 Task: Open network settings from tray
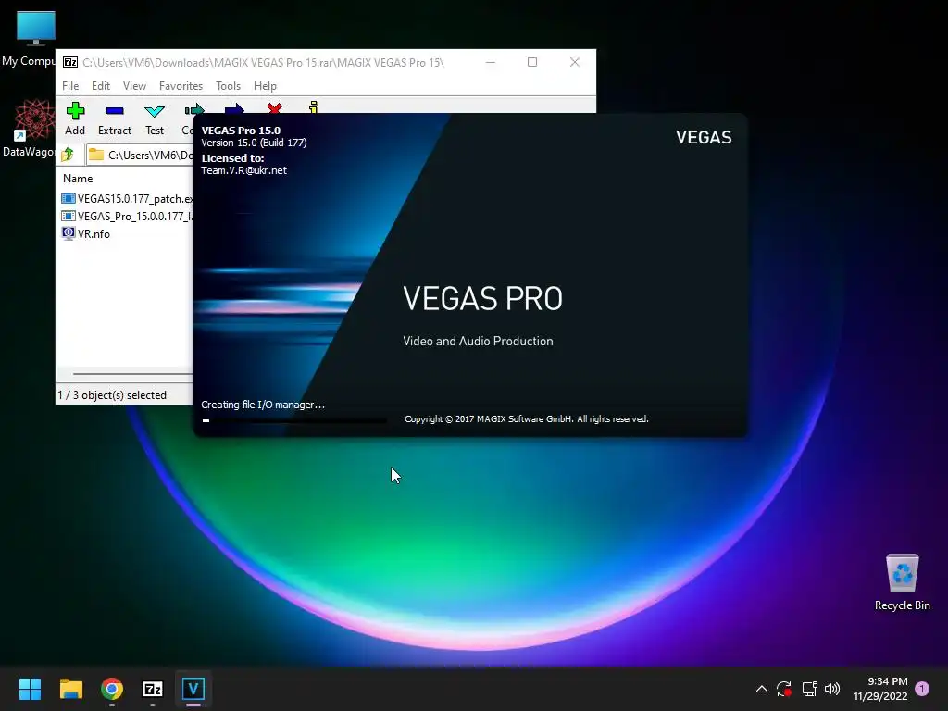tap(809, 689)
